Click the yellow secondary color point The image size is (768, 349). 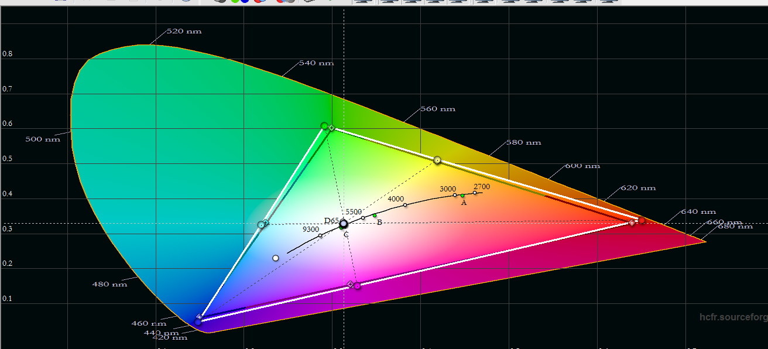437,160
